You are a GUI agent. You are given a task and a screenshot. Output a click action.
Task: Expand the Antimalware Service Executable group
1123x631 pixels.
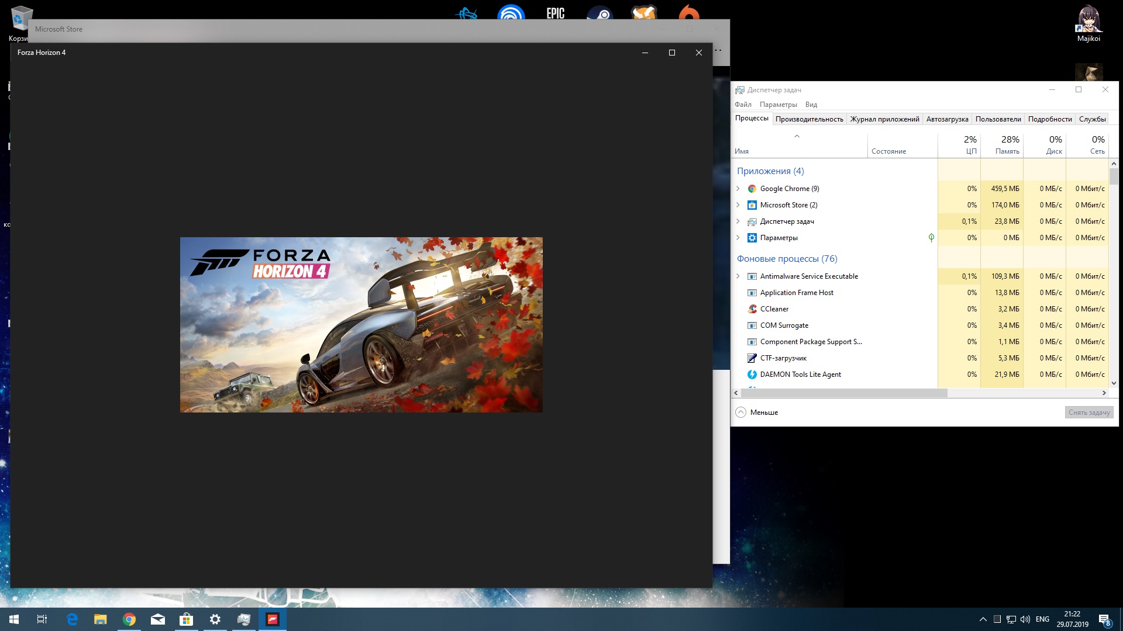point(738,276)
